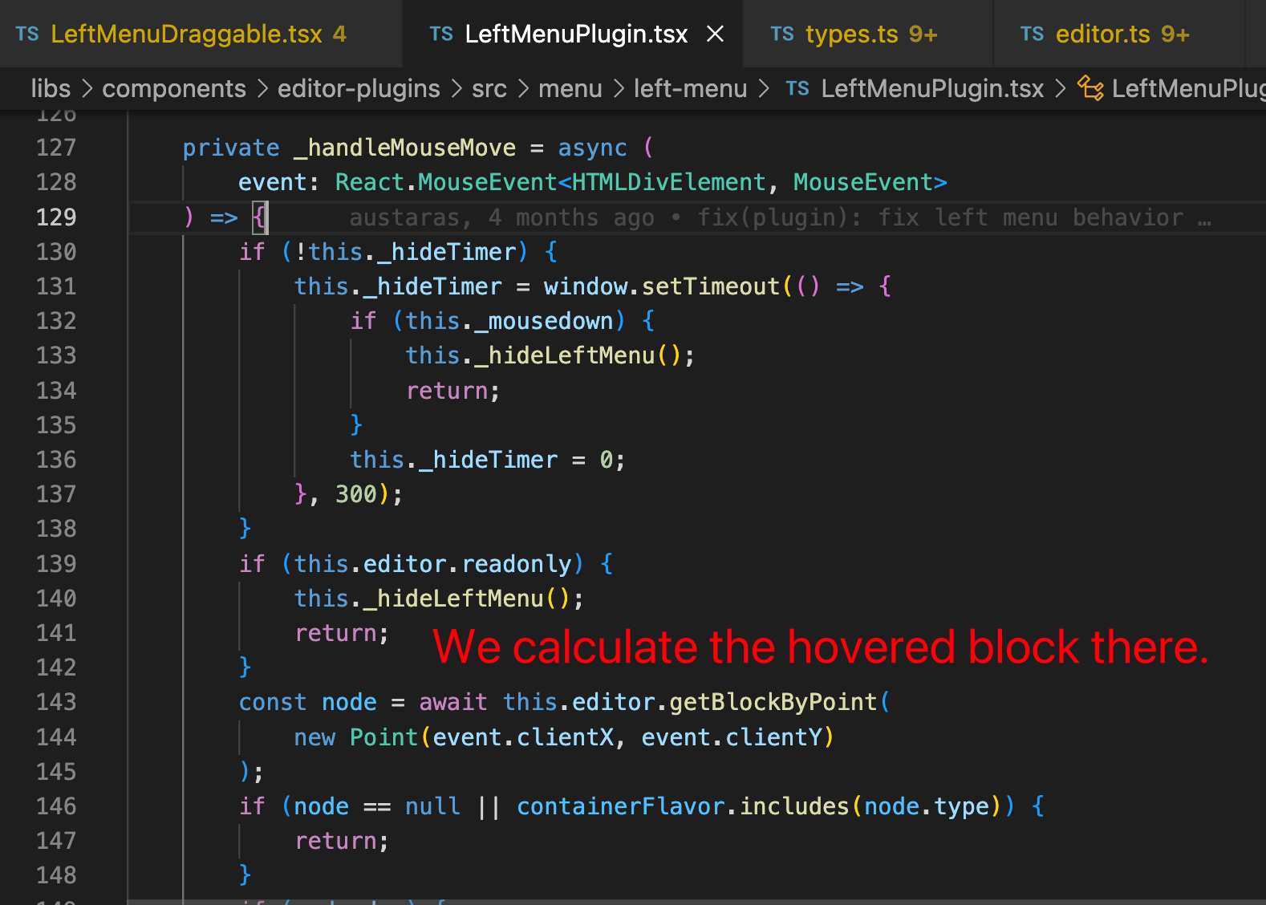Click the 'return;' statement on line 147
1266x905 pixels.
(342, 841)
